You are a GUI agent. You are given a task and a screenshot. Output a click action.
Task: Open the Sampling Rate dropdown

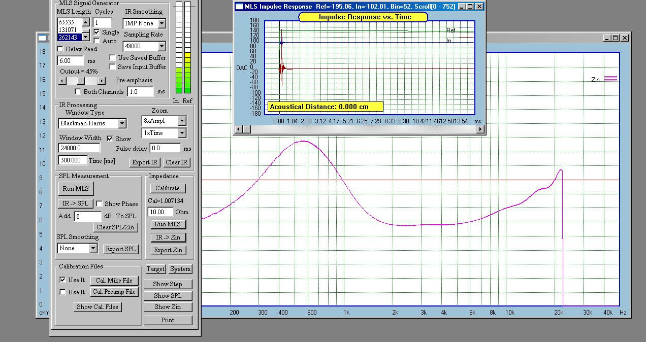click(162, 46)
